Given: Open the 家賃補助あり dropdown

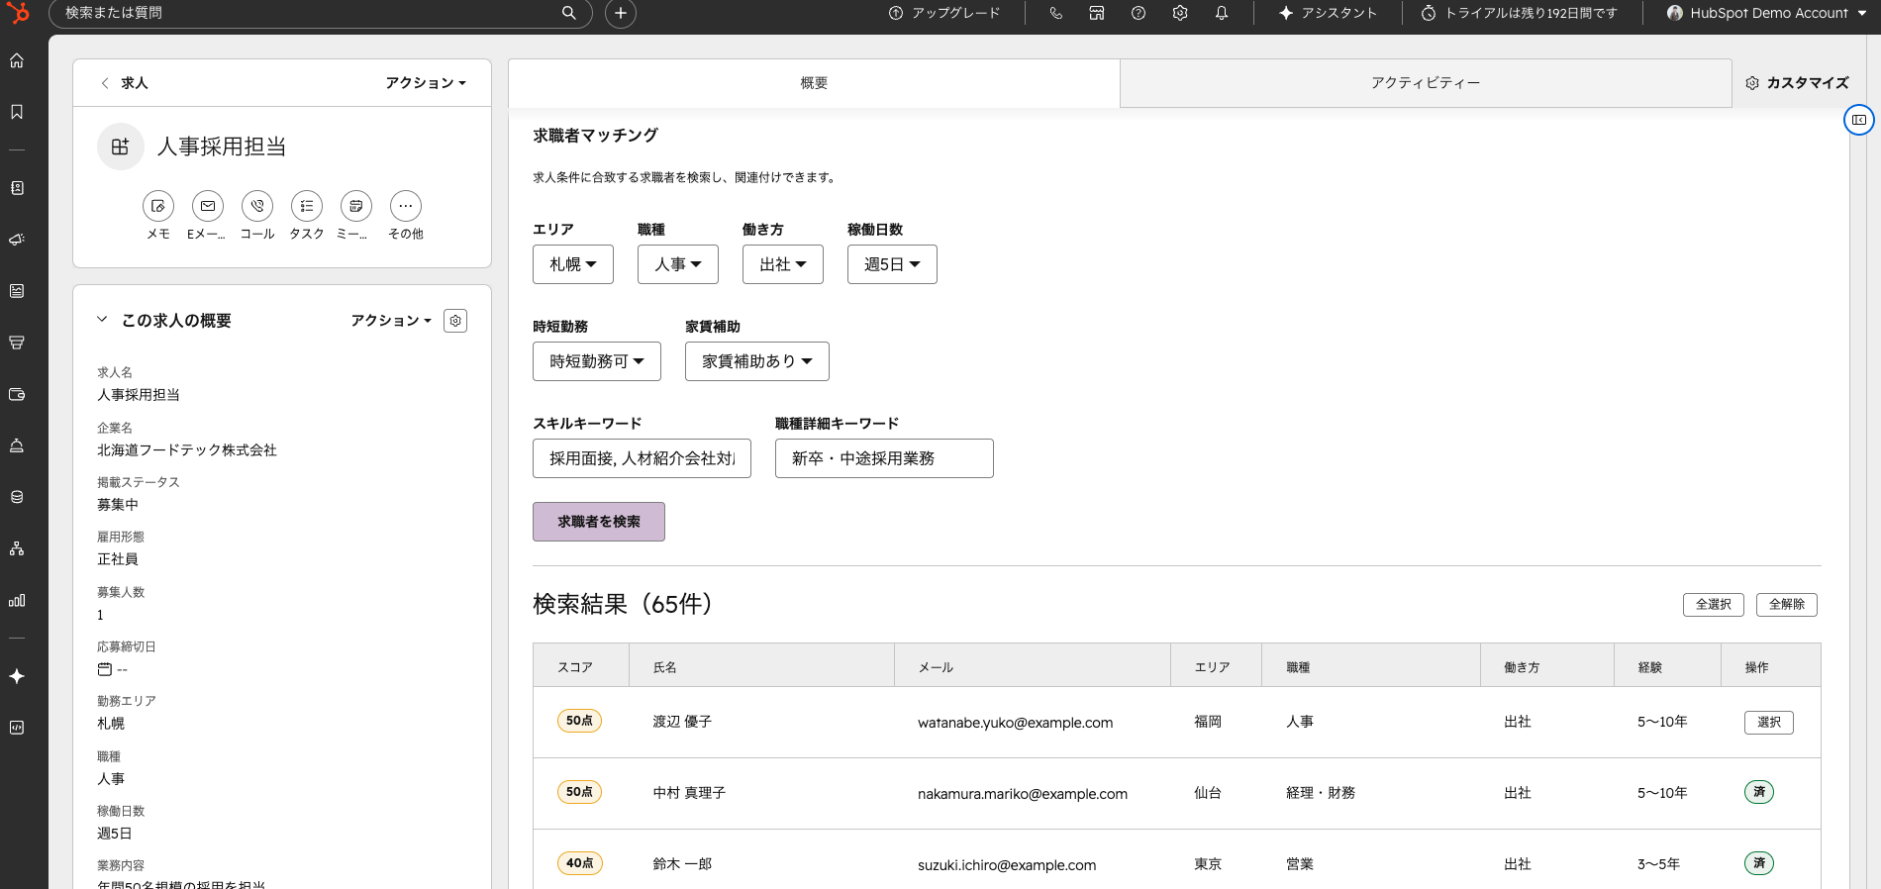Looking at the screenshot, I should pyautogui.click(x=757, y=361).
